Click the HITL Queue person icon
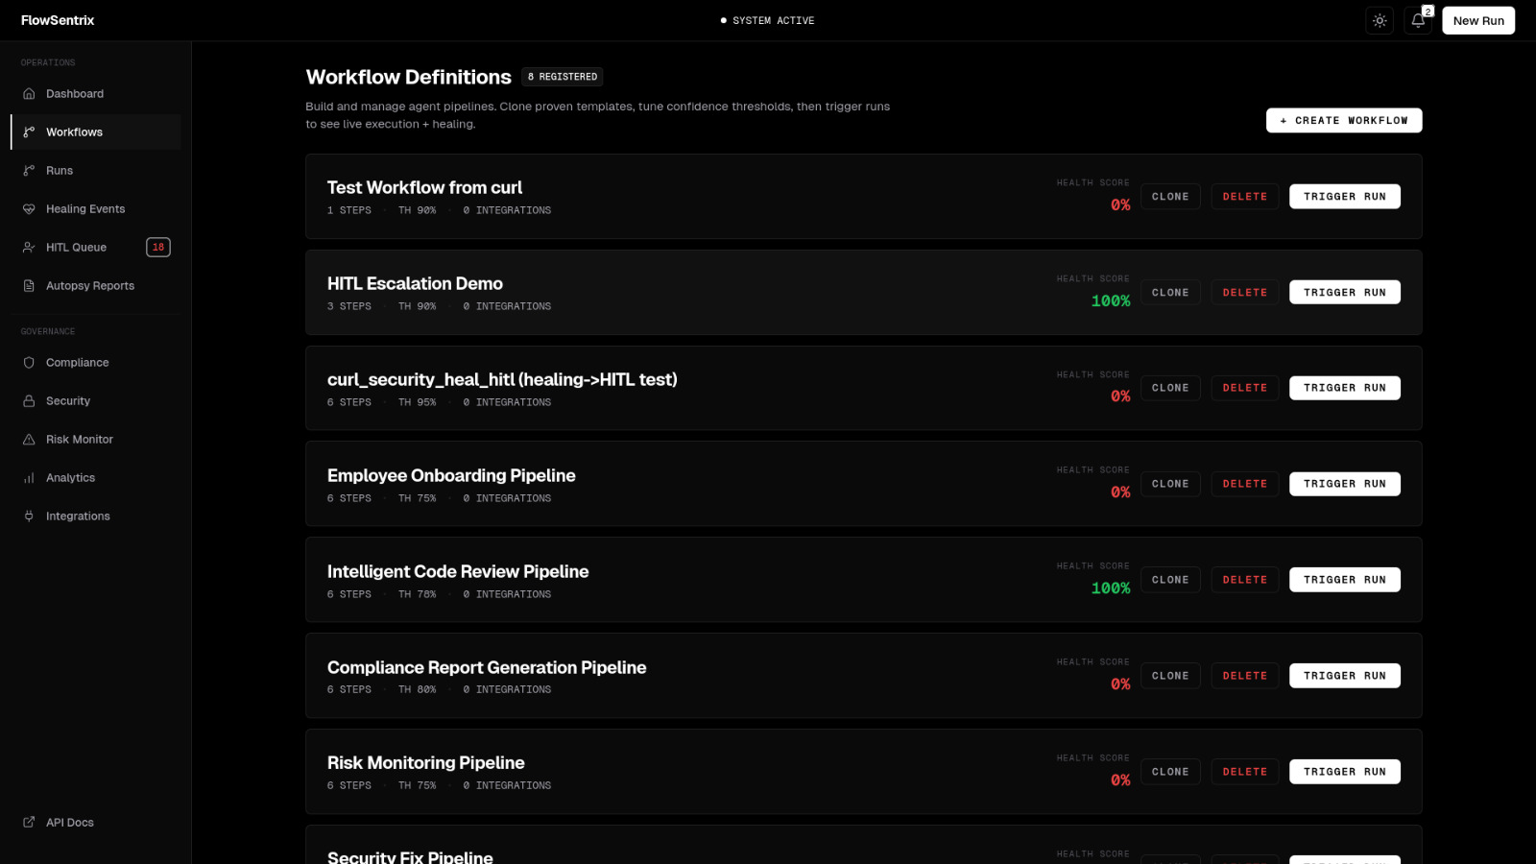The image size is (1536, 864). 29,248
